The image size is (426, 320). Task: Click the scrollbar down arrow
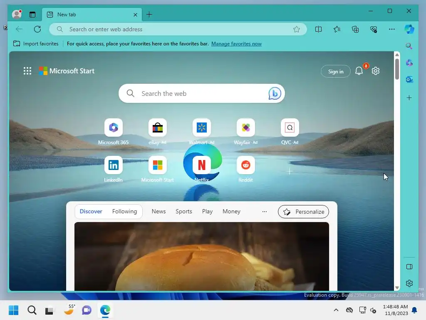397,287
